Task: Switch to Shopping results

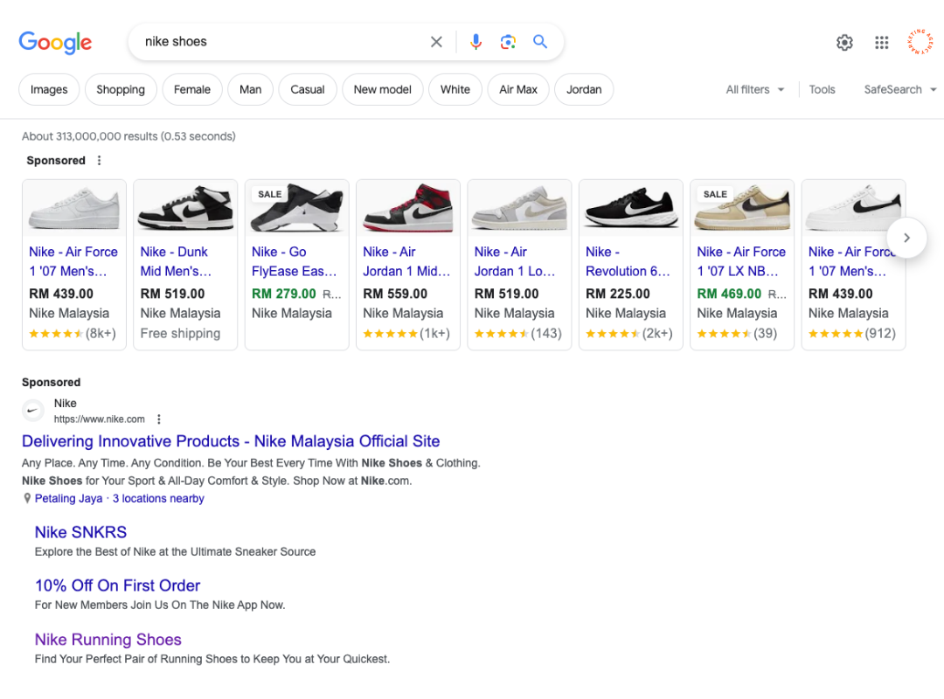Action: coord(121,90)
